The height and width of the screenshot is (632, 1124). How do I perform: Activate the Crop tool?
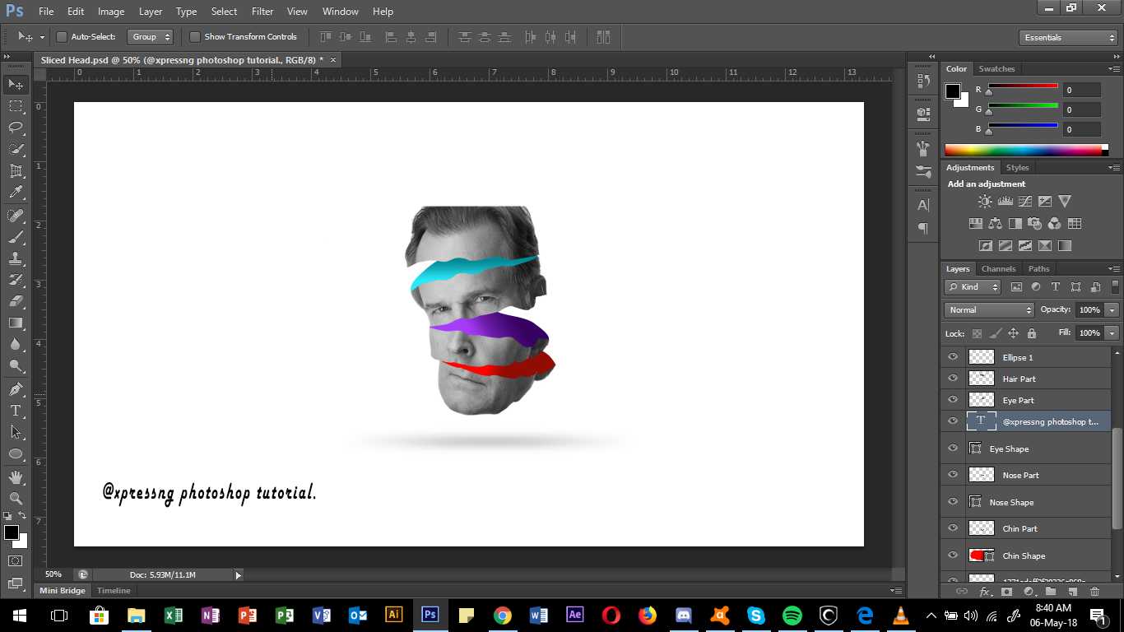tap(16, 170)
